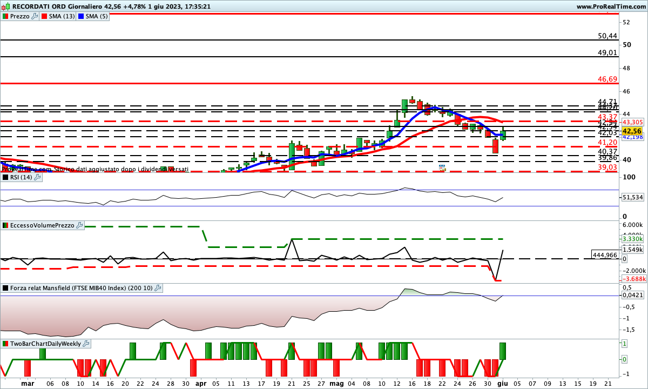
Task: Click the black RSI (14) color swatch
Action: coord(5,177)
